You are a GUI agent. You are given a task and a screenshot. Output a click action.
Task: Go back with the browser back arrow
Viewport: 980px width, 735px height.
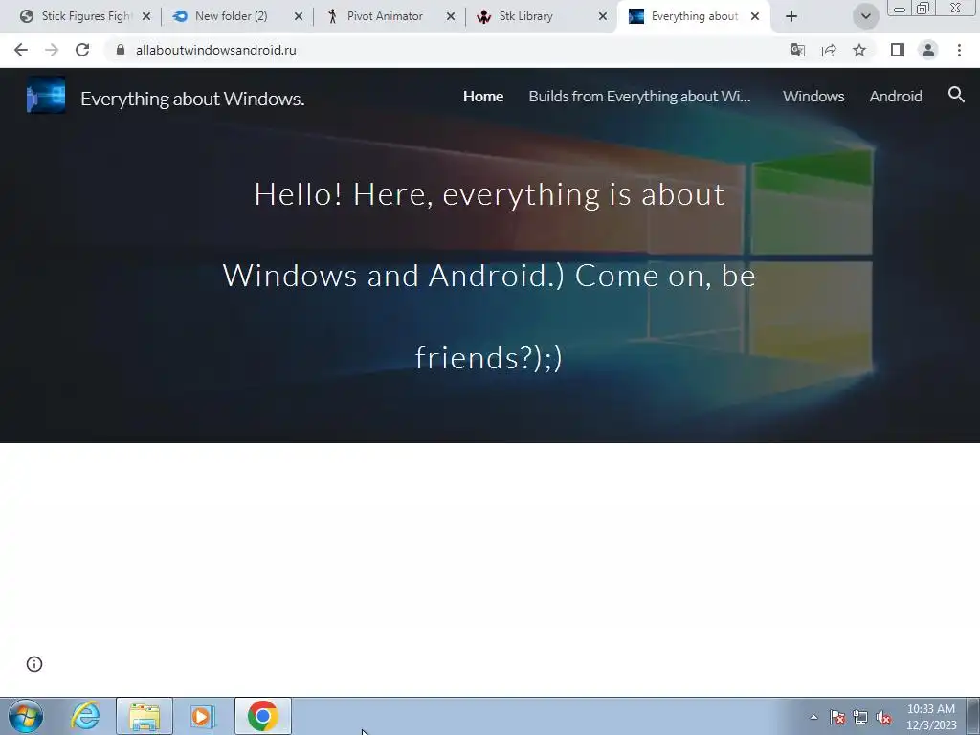point(21,50)
